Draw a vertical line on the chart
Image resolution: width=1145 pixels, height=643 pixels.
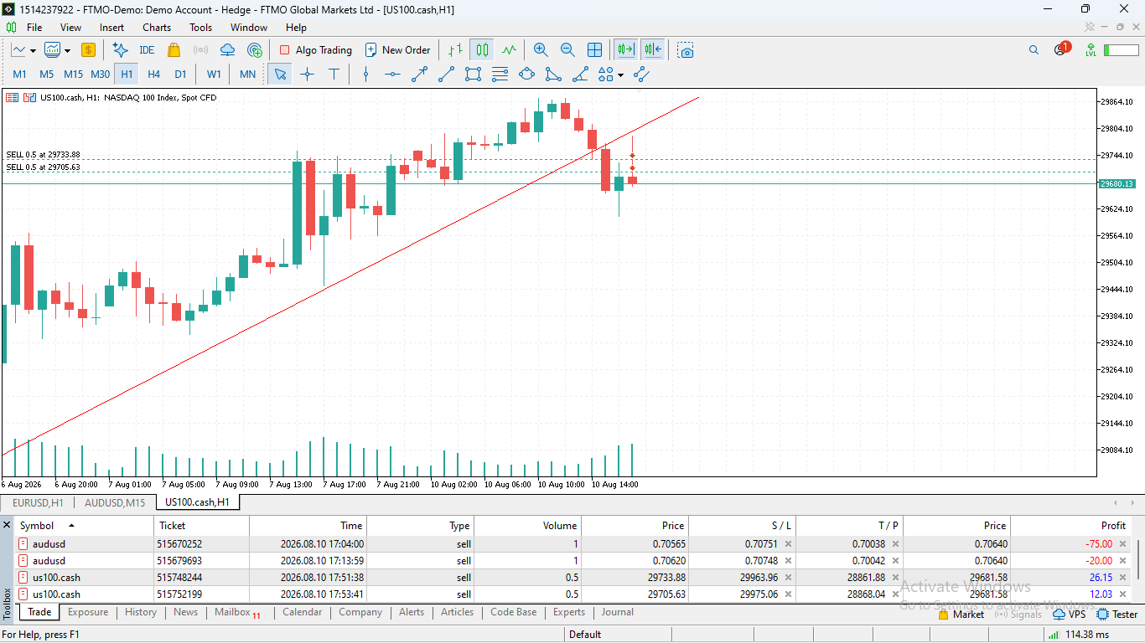365,75
